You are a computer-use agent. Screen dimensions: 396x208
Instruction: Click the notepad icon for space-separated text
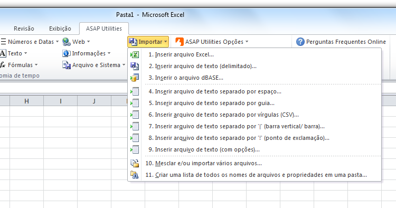[x=135, y=91]
